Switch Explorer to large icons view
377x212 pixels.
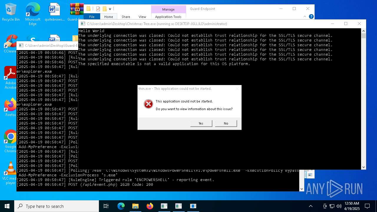coord(310,175)
